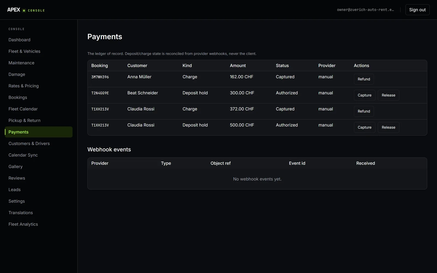This screenshot has height=273, width=437.
Task: Refund Anna Müller's 162.00 CHF charge
Action: 364,79
